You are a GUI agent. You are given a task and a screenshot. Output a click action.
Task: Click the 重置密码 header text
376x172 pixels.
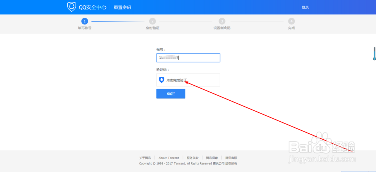point(122,8)
